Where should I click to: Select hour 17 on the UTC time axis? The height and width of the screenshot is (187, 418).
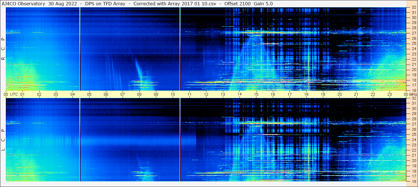290,94
